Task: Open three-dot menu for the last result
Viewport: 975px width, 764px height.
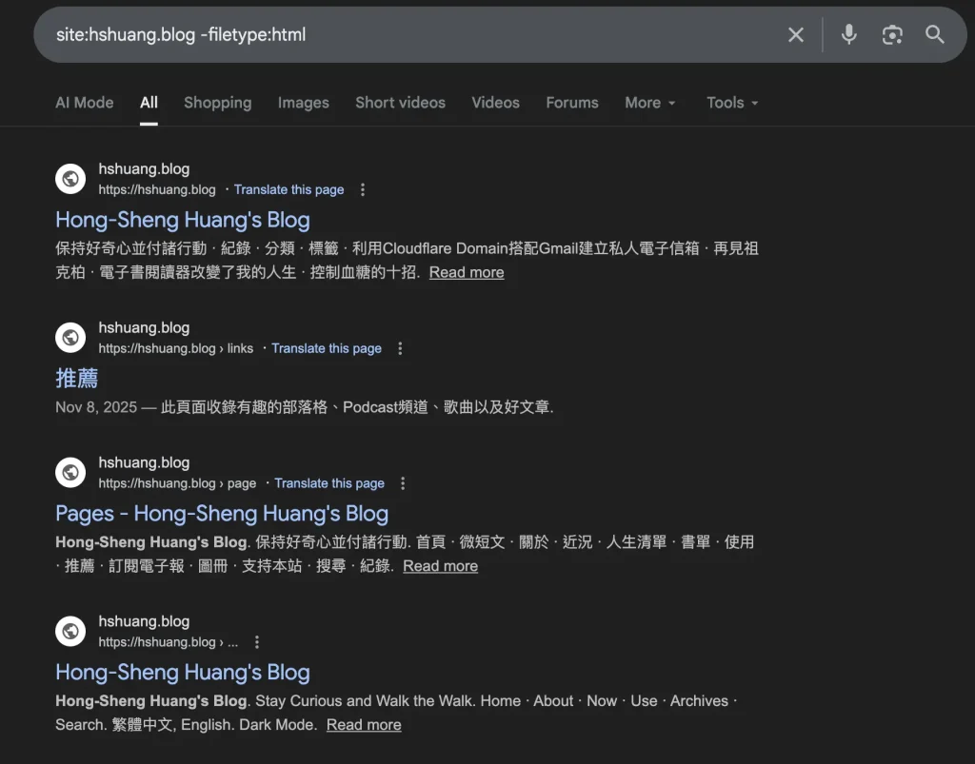Action: click(x=256, y=642)
